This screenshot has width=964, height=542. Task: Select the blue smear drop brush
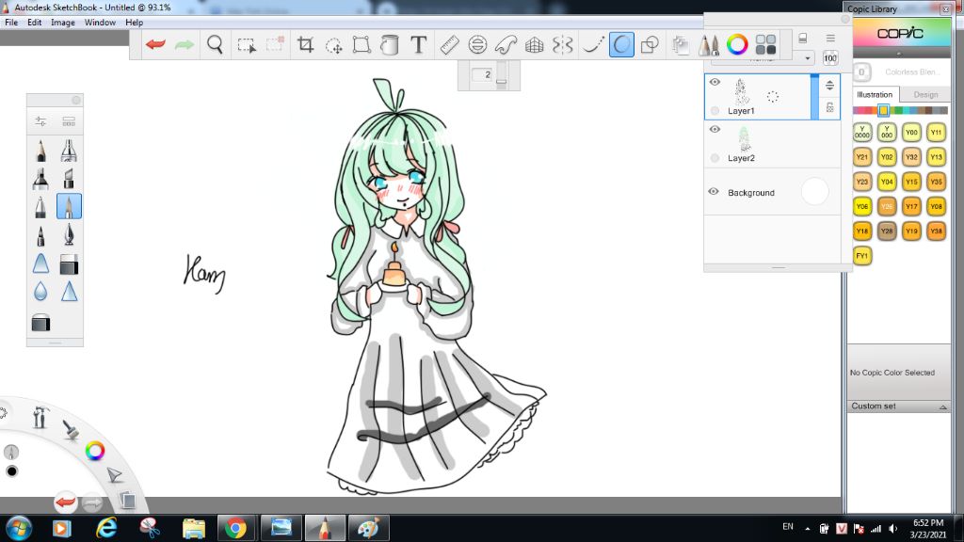click(x=40, y=291)
